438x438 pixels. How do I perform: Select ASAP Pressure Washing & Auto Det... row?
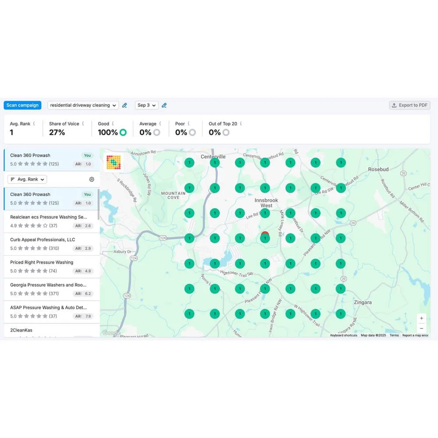[x=51, y=312]
